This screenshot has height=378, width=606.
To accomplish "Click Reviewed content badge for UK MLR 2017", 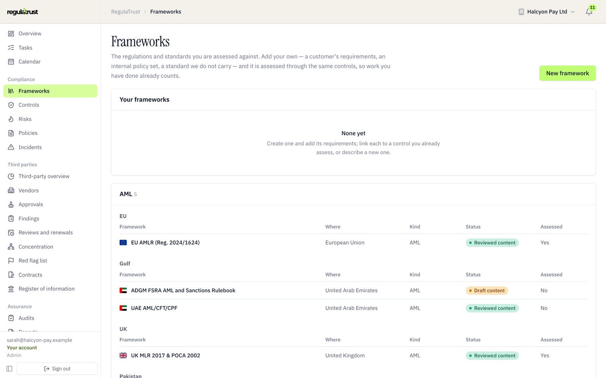I will [x=492, y=356].
